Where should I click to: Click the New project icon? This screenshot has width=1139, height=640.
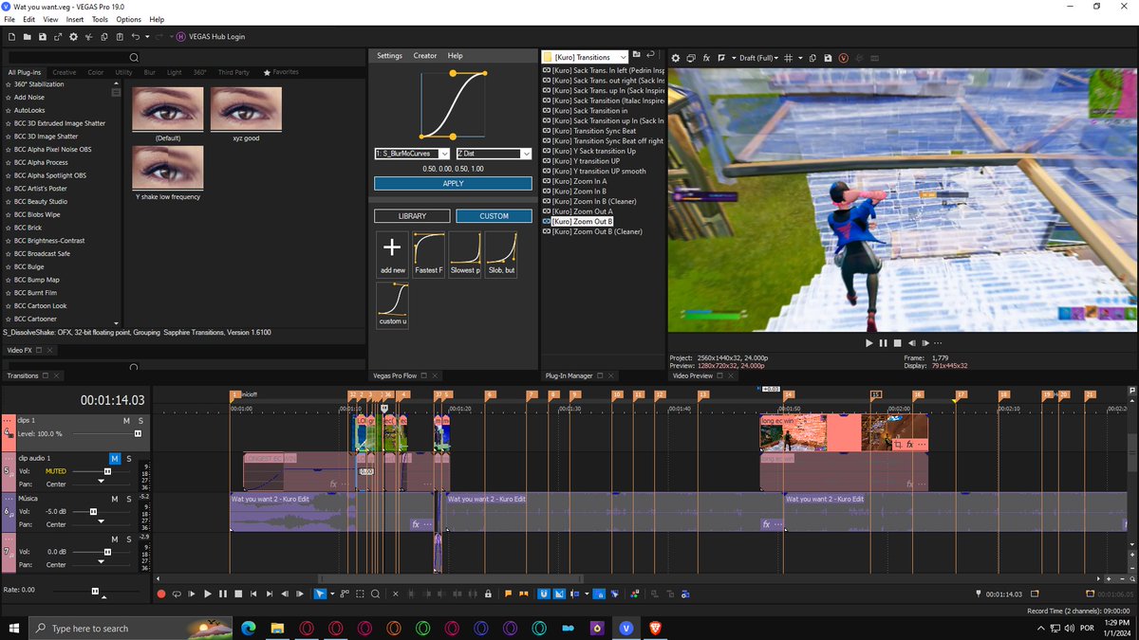pos(13,36)
